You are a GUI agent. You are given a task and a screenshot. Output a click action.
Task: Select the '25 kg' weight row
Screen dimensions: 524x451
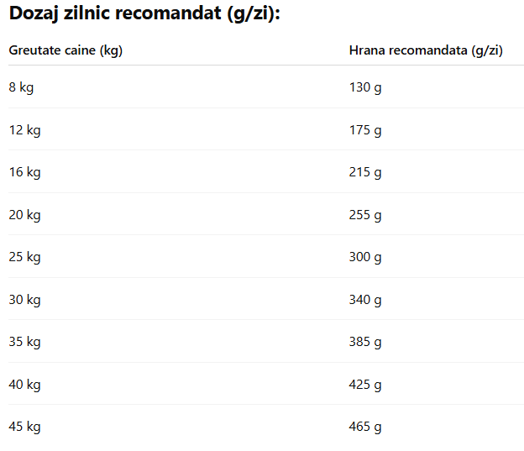(x=24, y=257)
